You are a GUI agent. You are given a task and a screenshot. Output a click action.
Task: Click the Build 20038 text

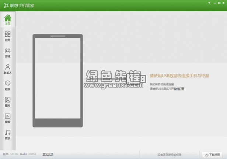(x=28, y=154)
